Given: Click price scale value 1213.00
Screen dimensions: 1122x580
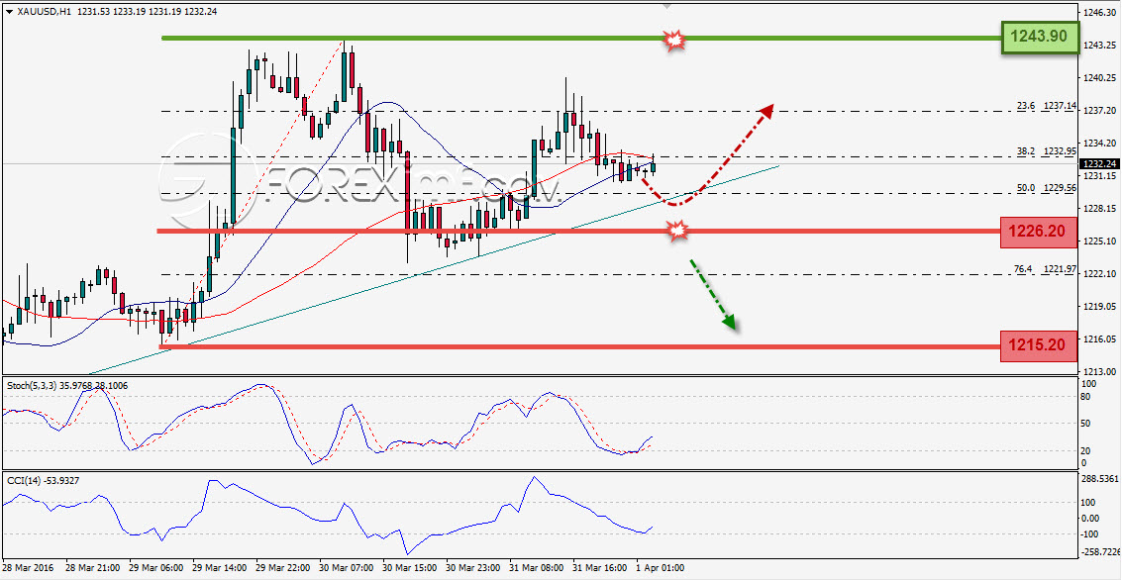Looking at the screenshot, I should [1099, 372].
